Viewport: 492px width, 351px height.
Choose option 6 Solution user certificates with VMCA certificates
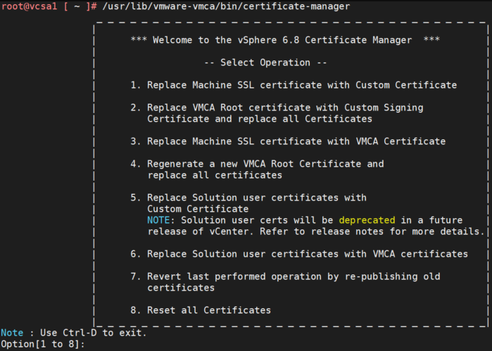coord(299,253)
